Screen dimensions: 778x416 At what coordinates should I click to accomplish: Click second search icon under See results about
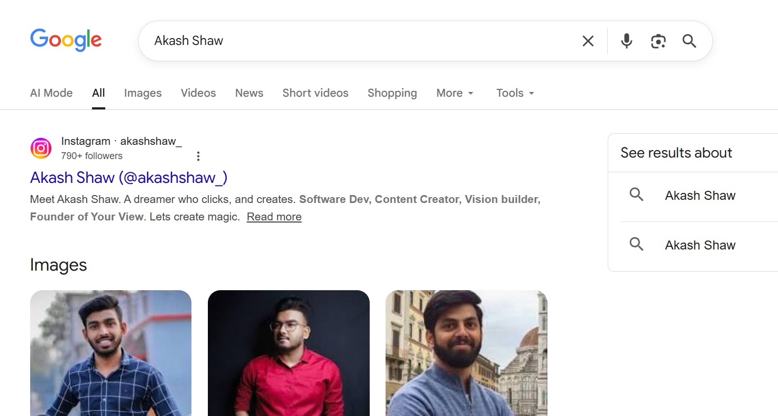click(636, 244)
